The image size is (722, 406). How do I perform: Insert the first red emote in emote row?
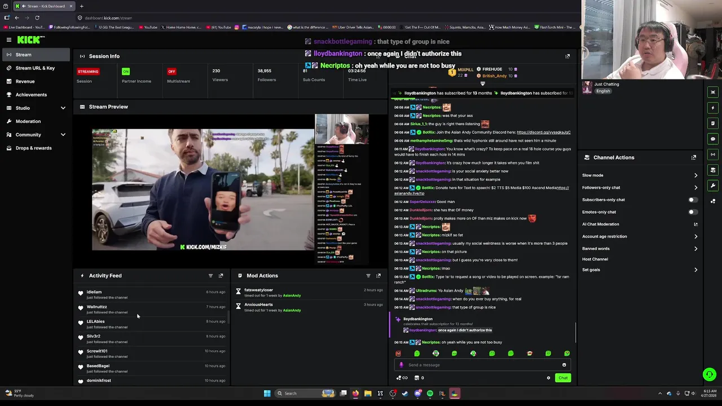398,354
